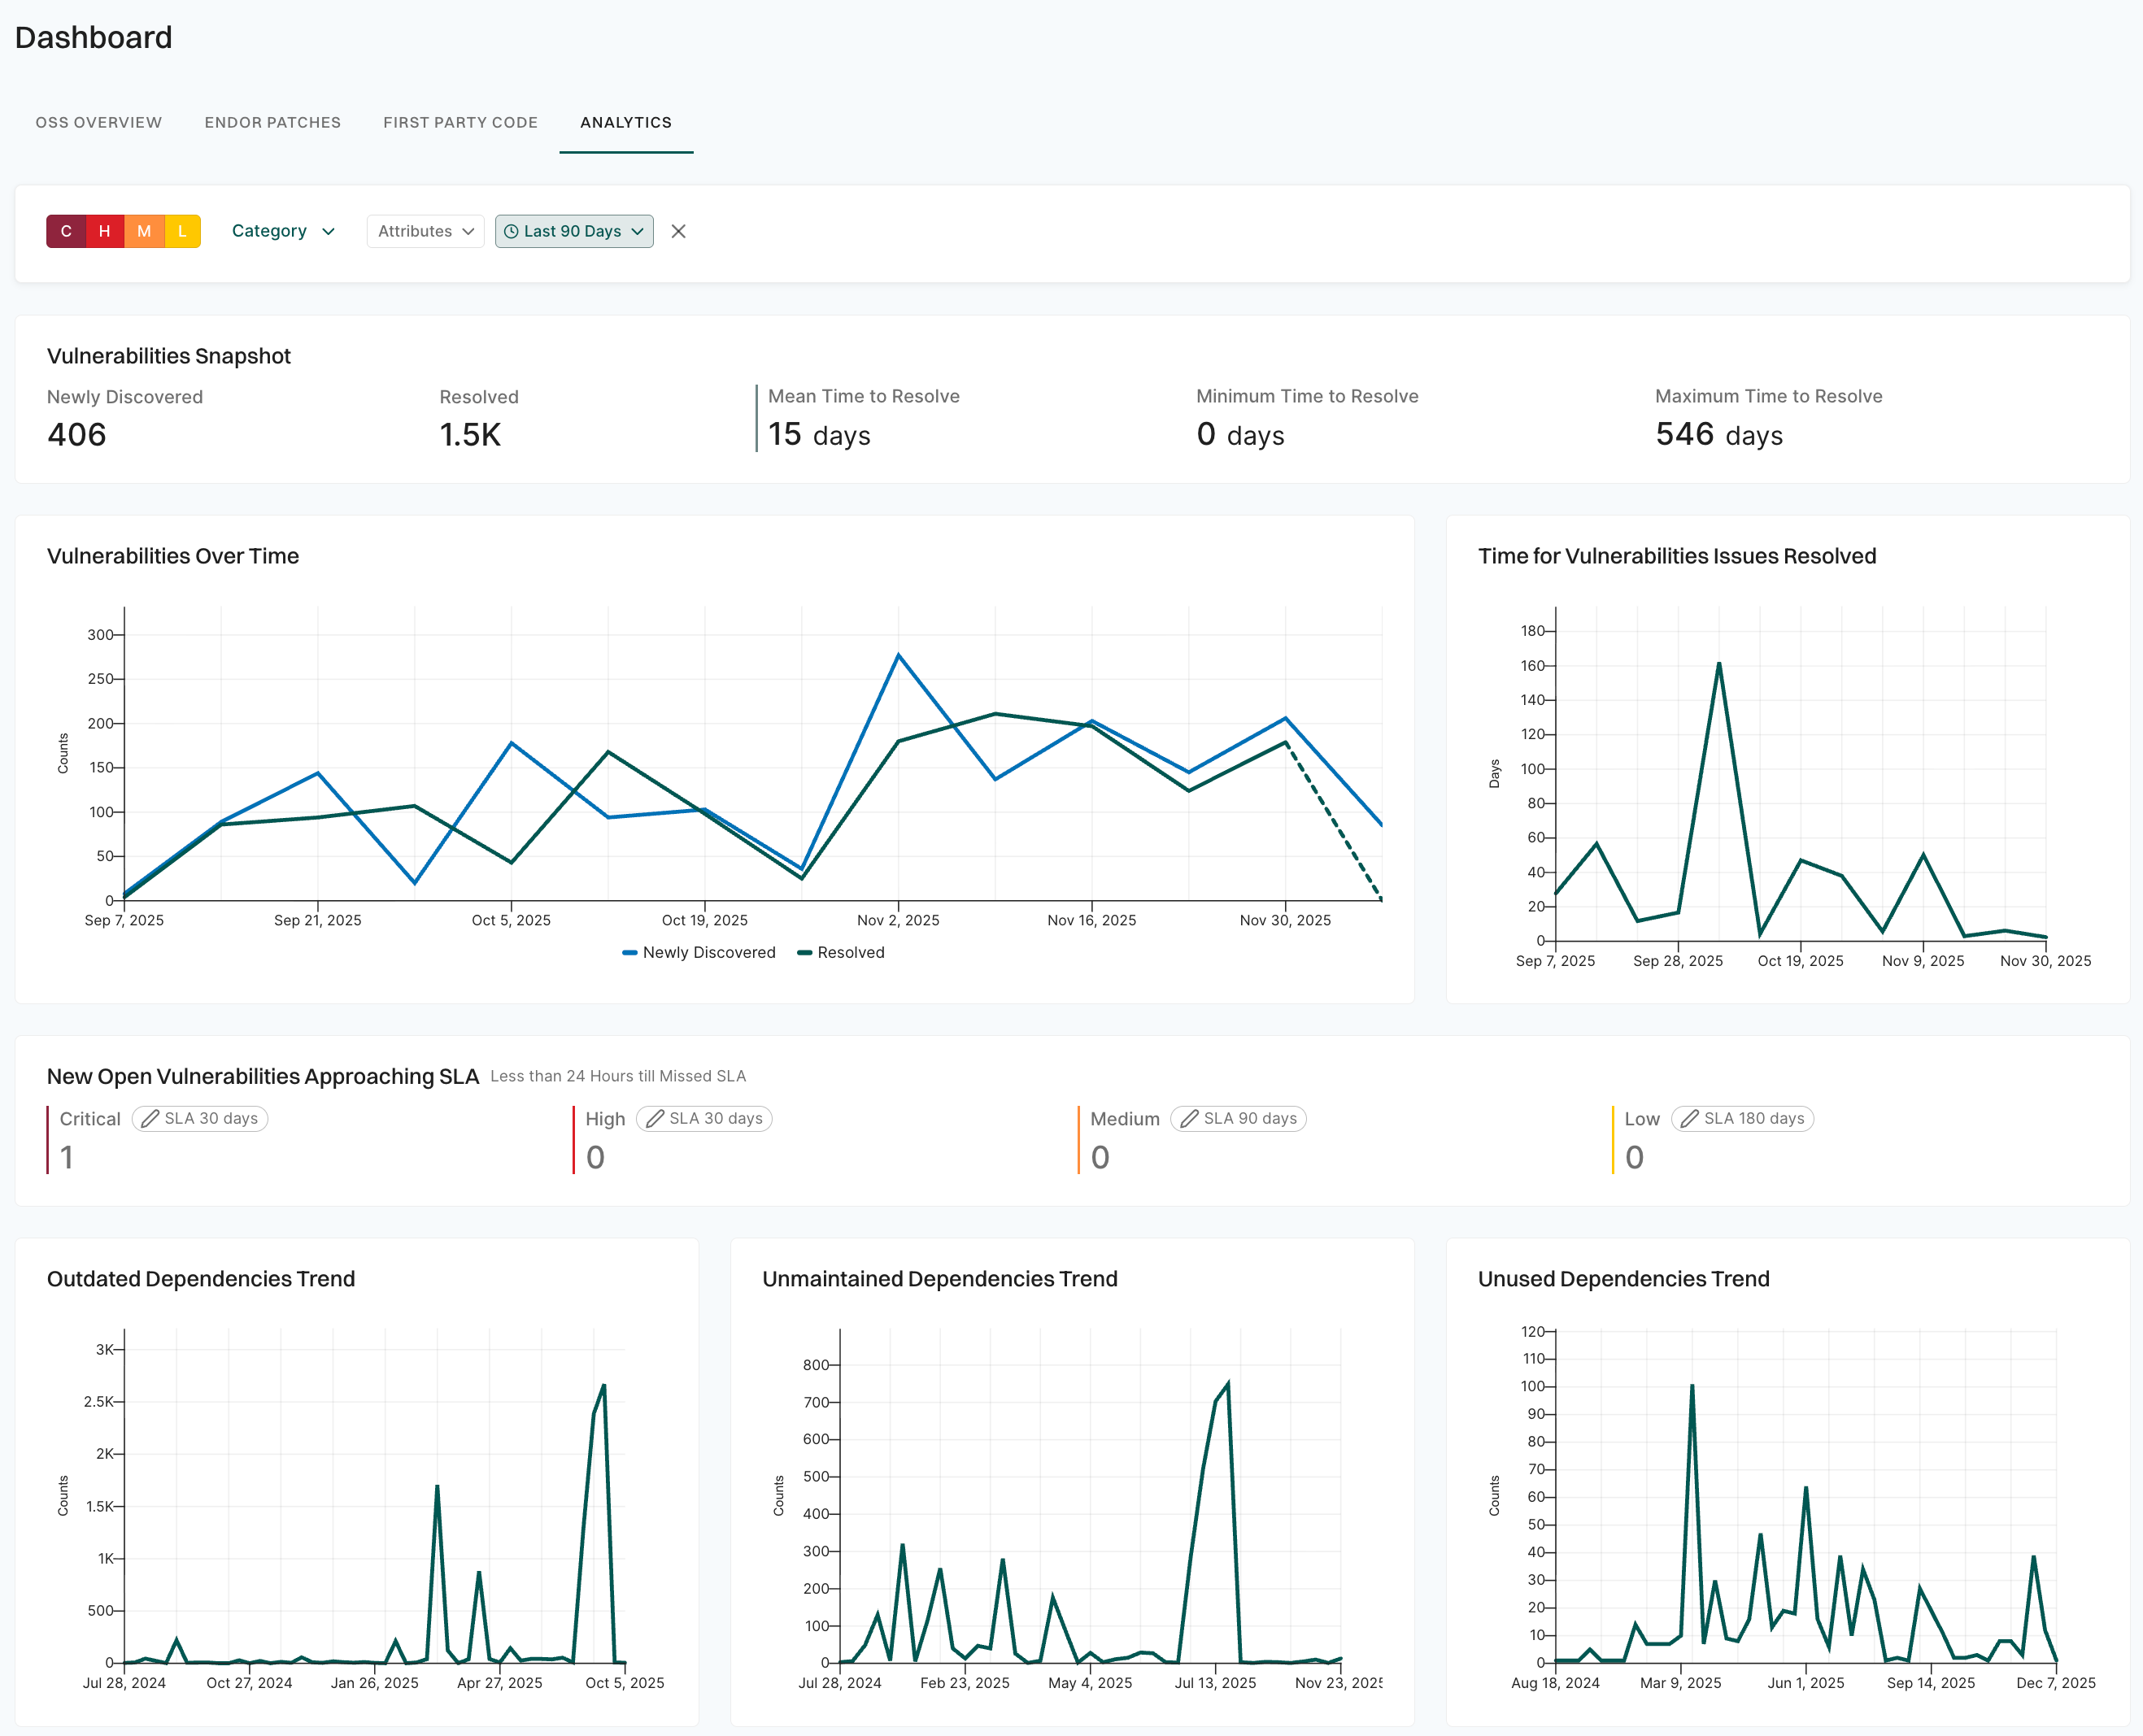Open the Endor Patches tab
The width and height of the screenshot is (2143, 1736).
(x=272, y=122)
